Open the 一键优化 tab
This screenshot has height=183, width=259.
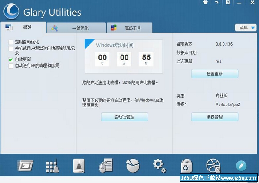[76, 28]
